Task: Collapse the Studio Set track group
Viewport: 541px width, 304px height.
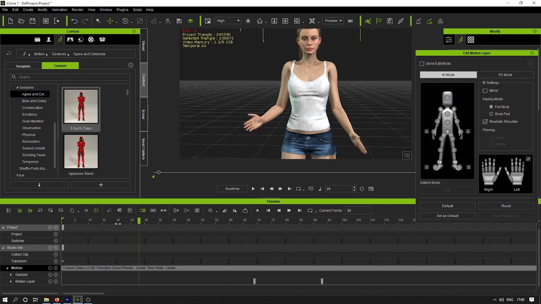Action: 3,248
